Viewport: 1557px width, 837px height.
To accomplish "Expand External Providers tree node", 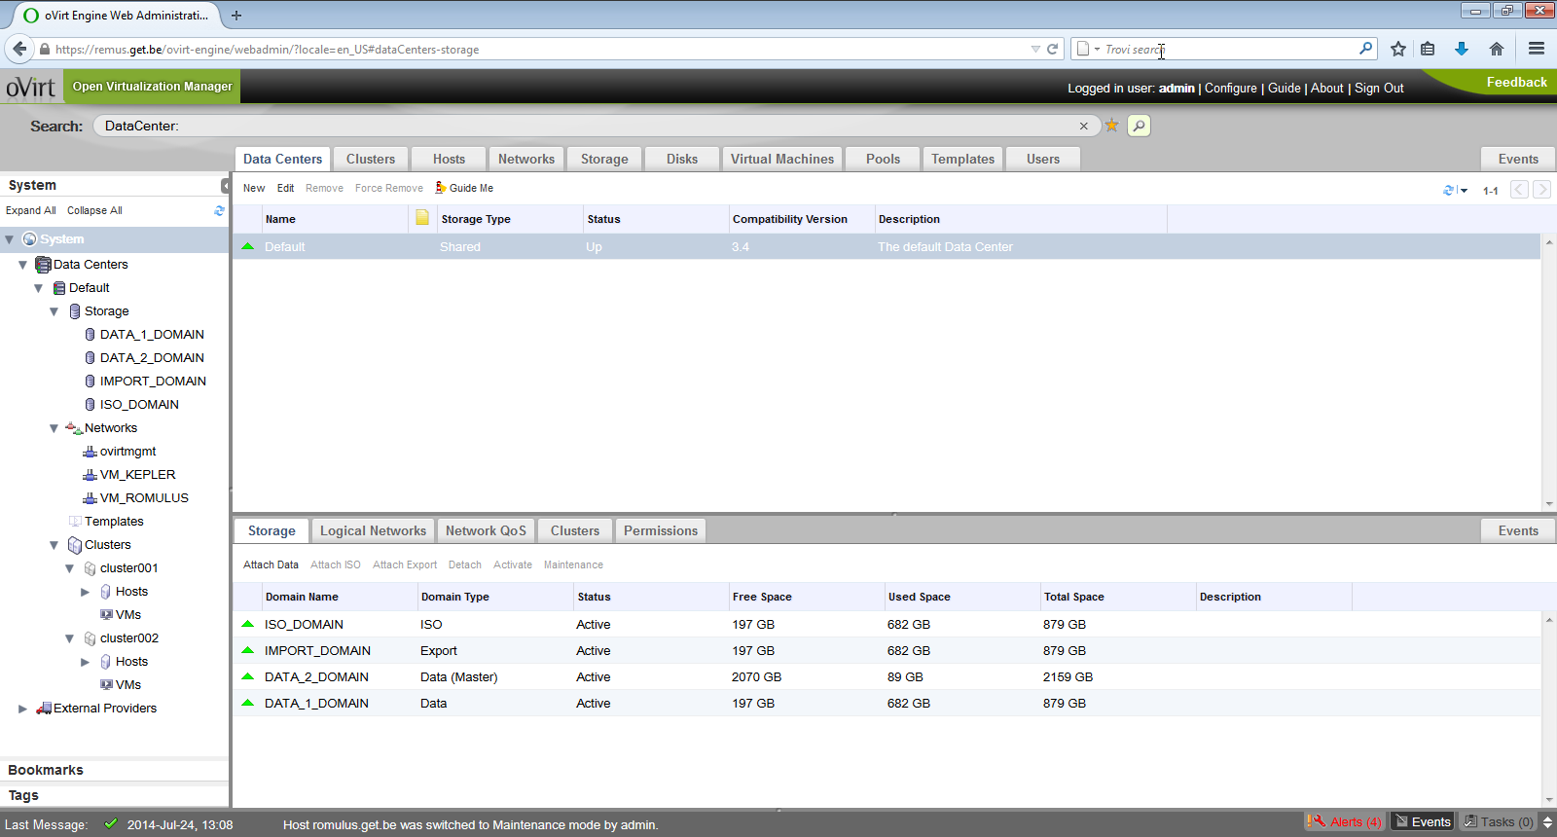I will pos(22,709).
